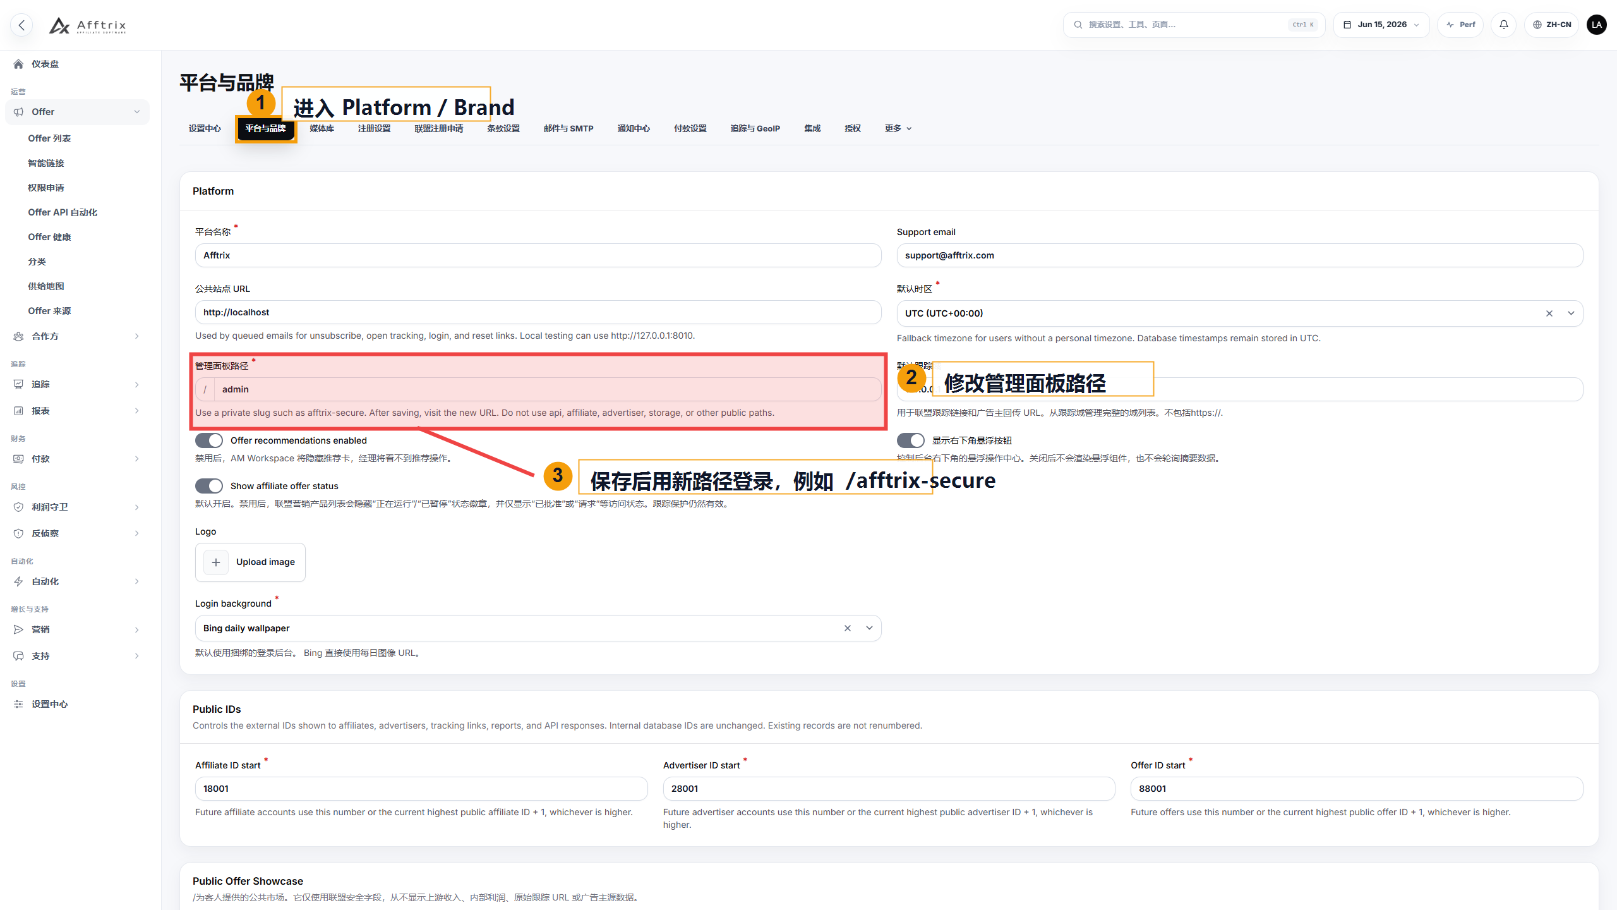Click the 利润守卫 shield icon

(18, 507)
